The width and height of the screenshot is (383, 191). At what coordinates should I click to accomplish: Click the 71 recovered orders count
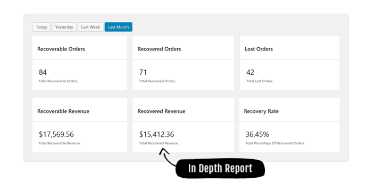pos(143,72)
